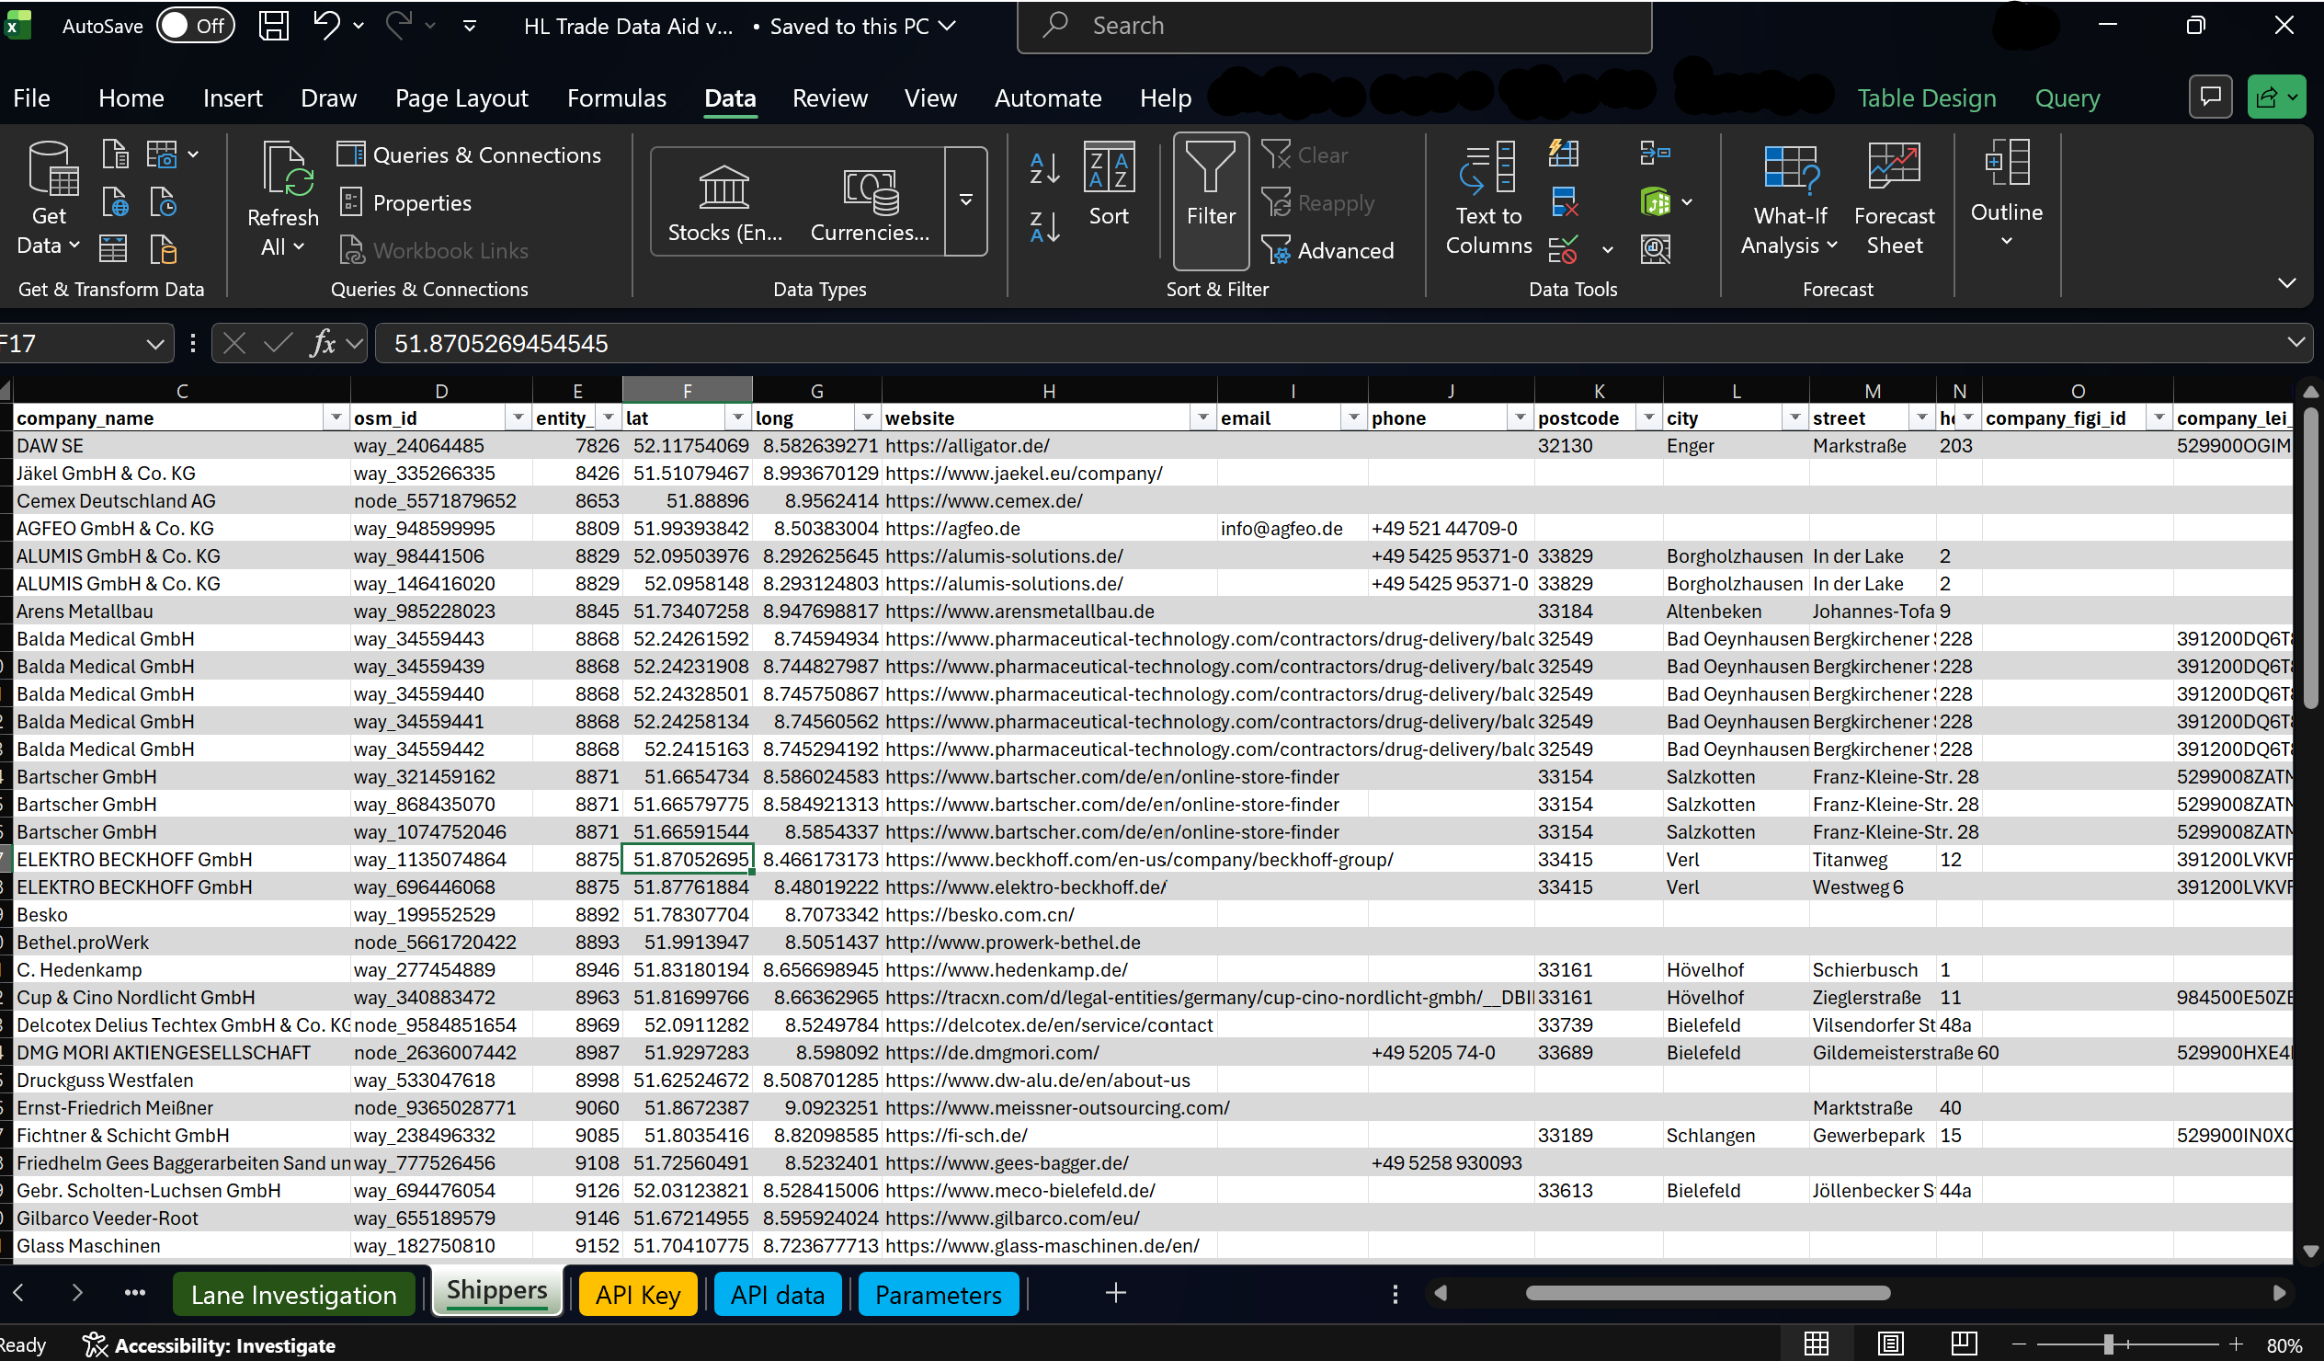Click the Save disk icon
The image size is (2324, 1361).
(273, 25)
